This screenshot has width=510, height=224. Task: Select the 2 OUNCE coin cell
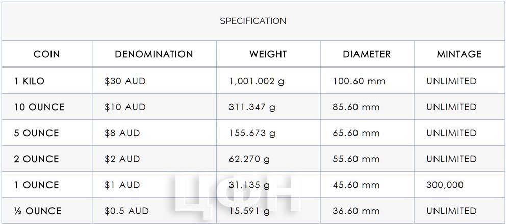(x=36, y=159)
